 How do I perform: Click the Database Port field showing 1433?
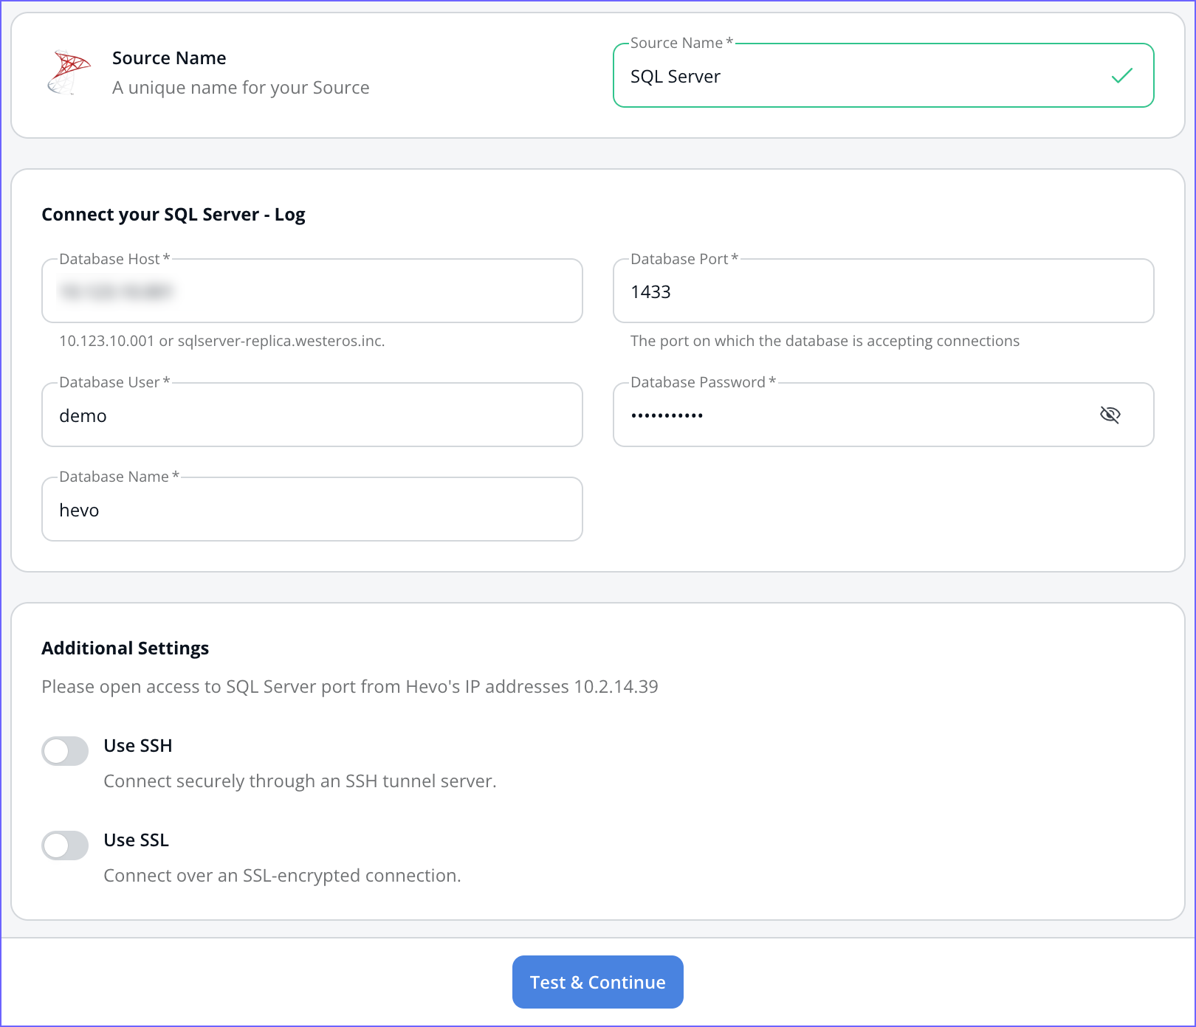pos(884,291)
